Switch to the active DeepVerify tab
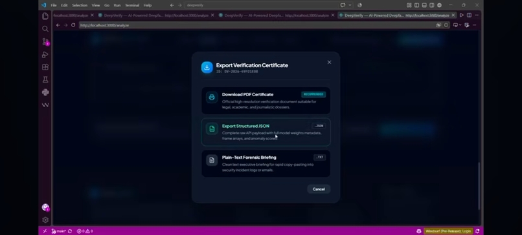The width and height of the screenshot is (522, 235). 397,15
